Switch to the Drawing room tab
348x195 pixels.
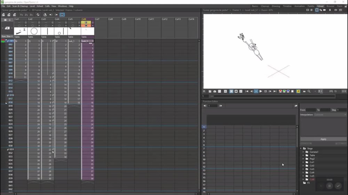click(x=276, y=6)
